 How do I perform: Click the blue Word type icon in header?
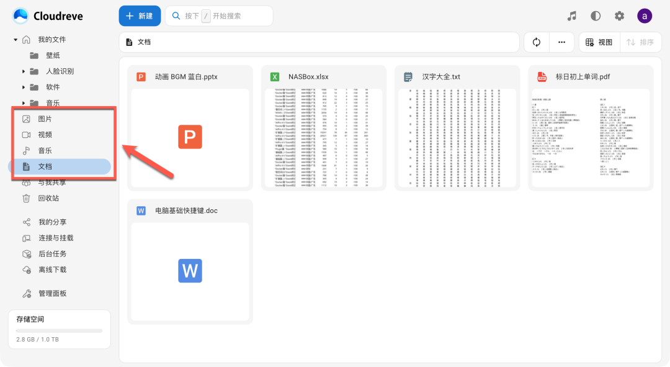pyautogui.click(x=141, y=211)
